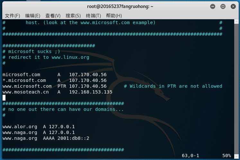This screenshot has width=240, height=160.
Task: Open the 编辑(E) menu
Action: point(32,16)
